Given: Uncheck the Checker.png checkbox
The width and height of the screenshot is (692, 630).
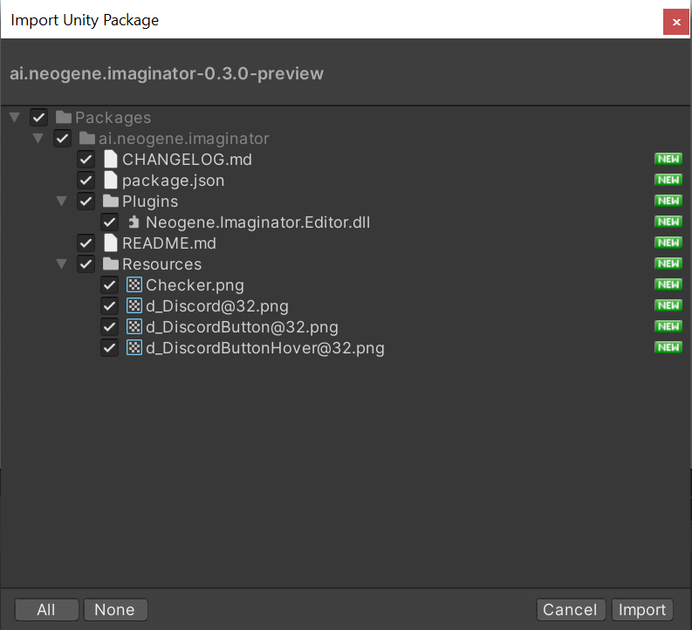Looking at the screenshot, I should [x=109, y=285].
